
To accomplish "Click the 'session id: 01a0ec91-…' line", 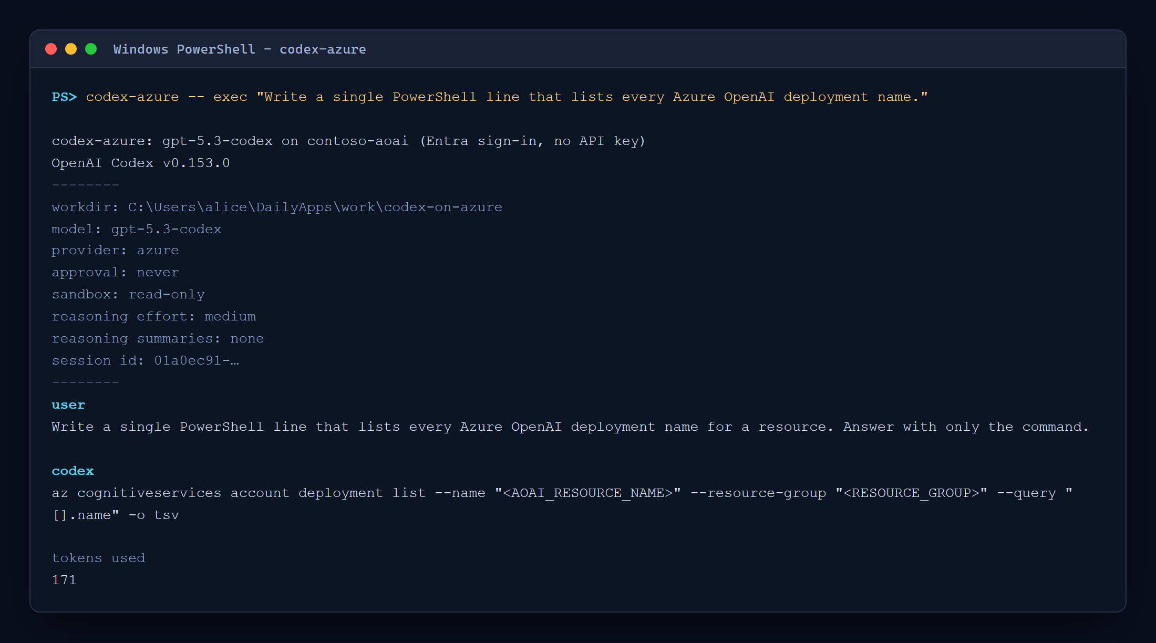I will tap(146, 361).
